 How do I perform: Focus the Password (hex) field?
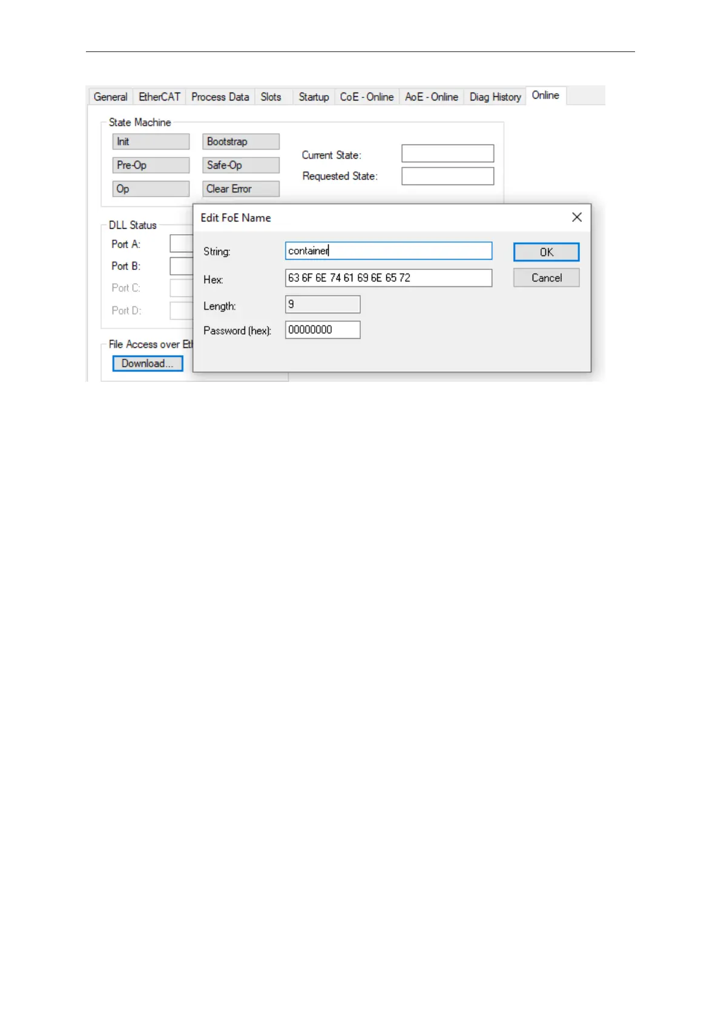[322, 330]
